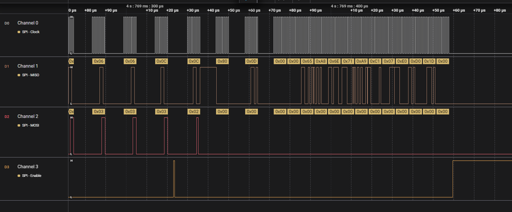Select the MISO 0x6E decoded byte
Image resolution: width=512 pixels, height=212 pixels.
(334, 61)
